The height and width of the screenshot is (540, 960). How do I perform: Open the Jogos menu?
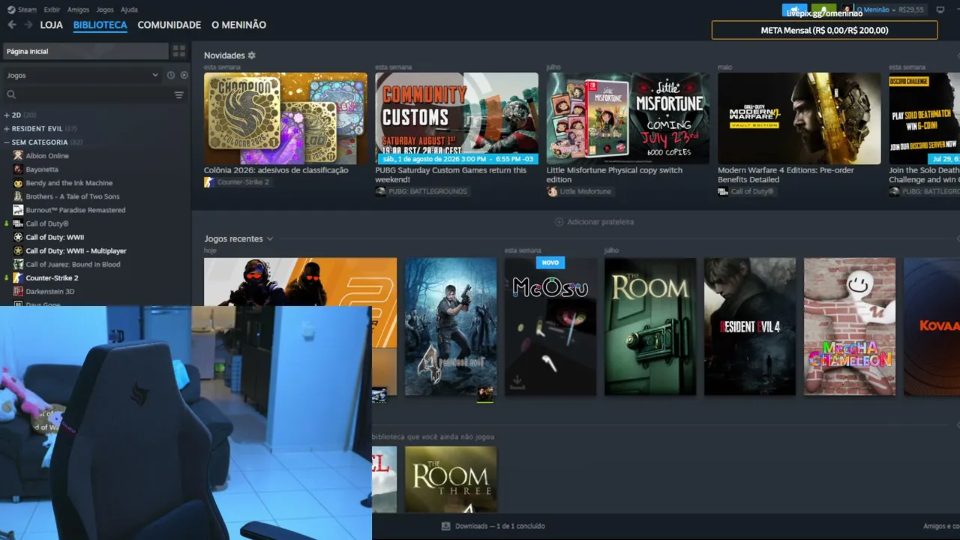click(105, 10)
